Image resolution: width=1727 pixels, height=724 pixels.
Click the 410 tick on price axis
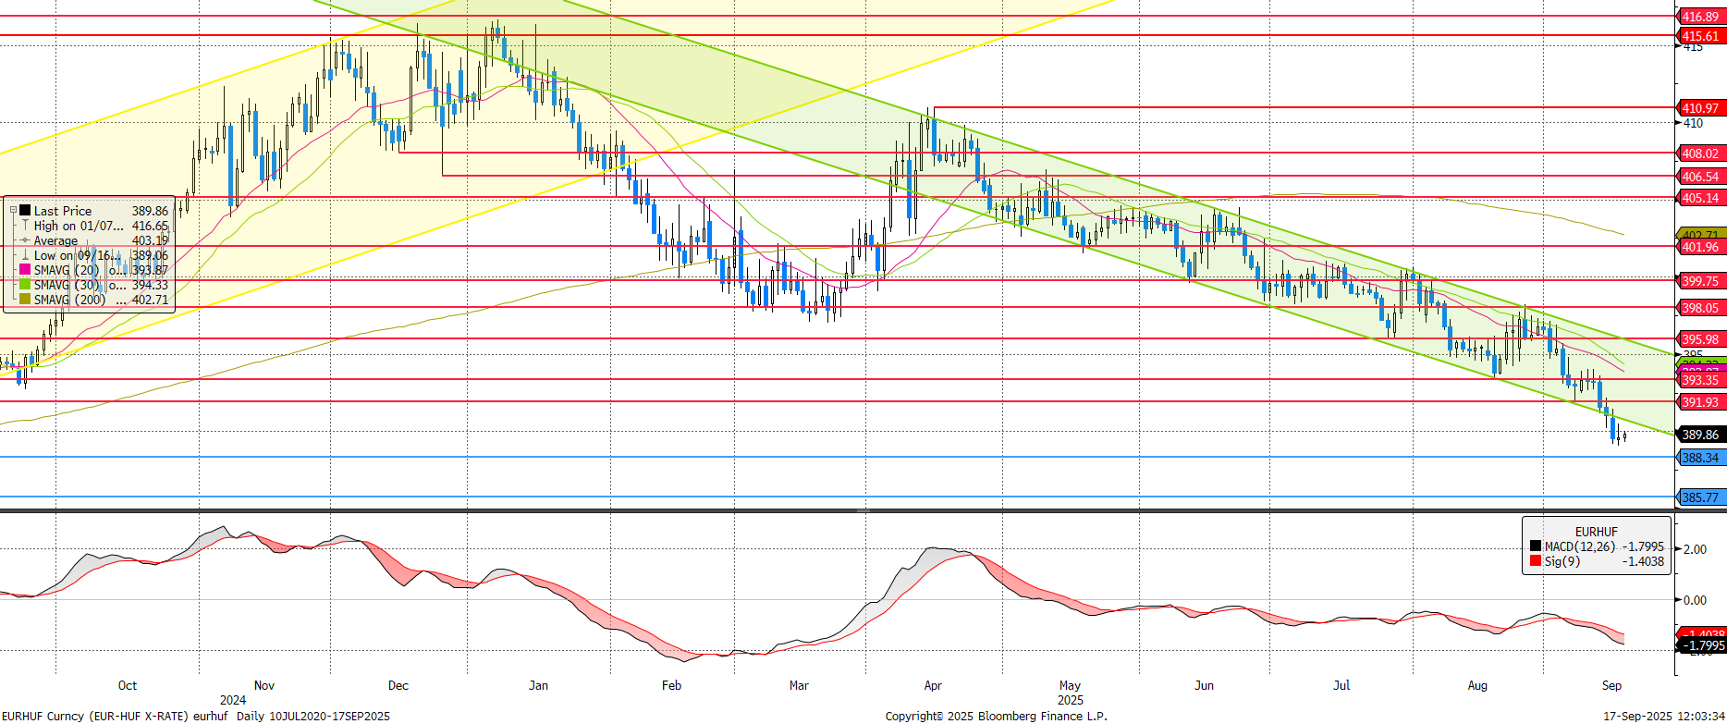click(1693, 123)
